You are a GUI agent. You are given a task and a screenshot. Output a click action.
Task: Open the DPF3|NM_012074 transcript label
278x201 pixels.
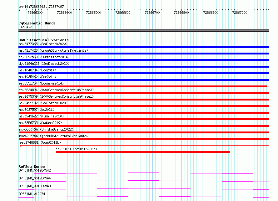32,194
